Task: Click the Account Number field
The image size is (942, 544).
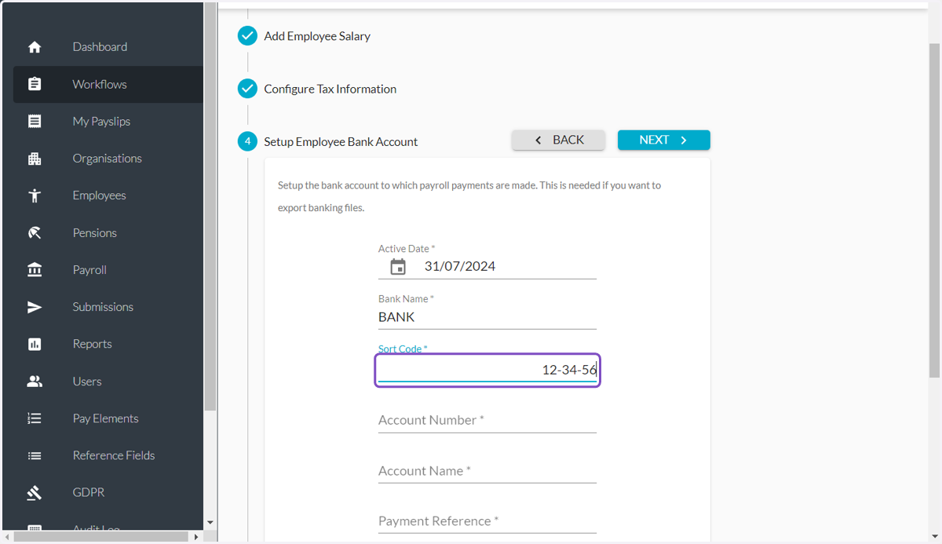Action: click(x=487, y=421)
